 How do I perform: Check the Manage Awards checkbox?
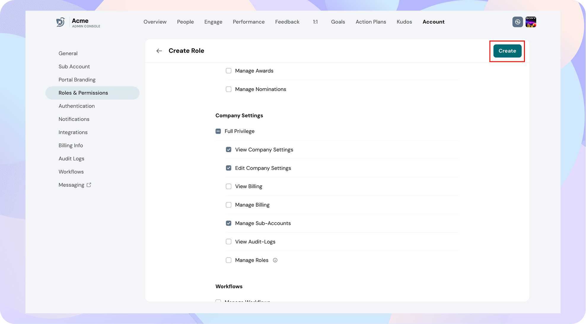229,71
